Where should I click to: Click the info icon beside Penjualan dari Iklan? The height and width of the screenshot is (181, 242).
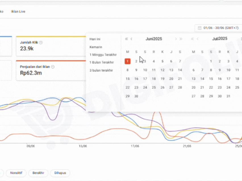point(53,67)
